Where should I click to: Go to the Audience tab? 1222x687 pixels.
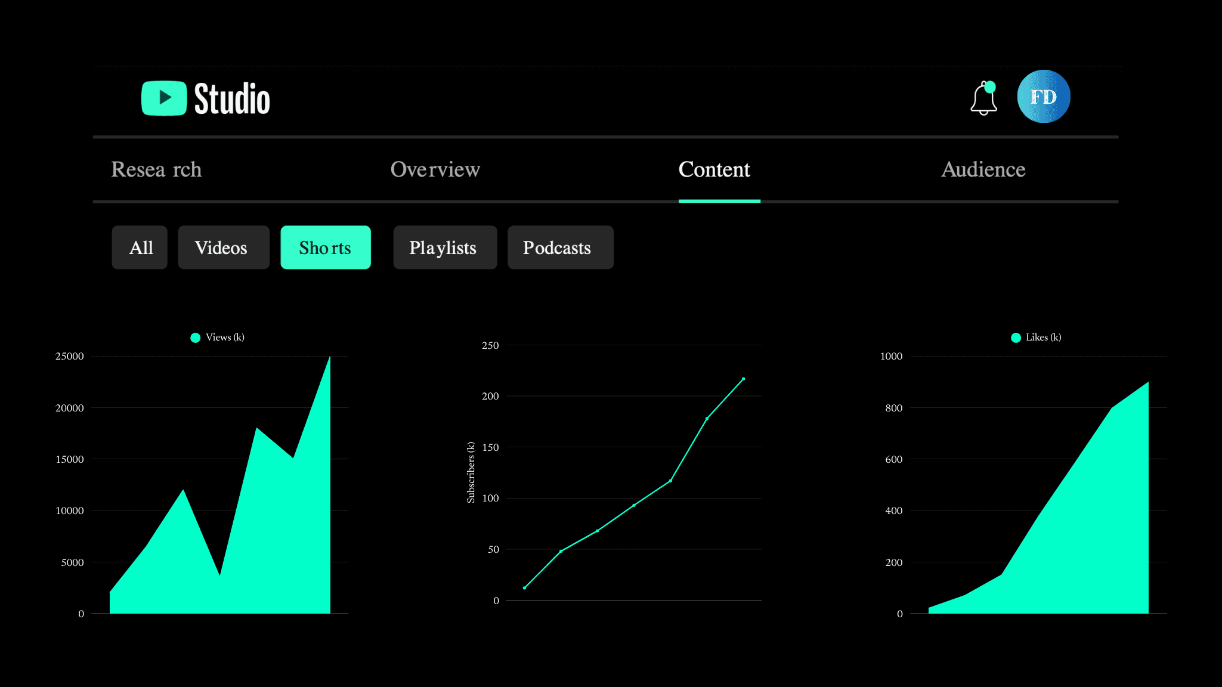click(x=983, y=169)
